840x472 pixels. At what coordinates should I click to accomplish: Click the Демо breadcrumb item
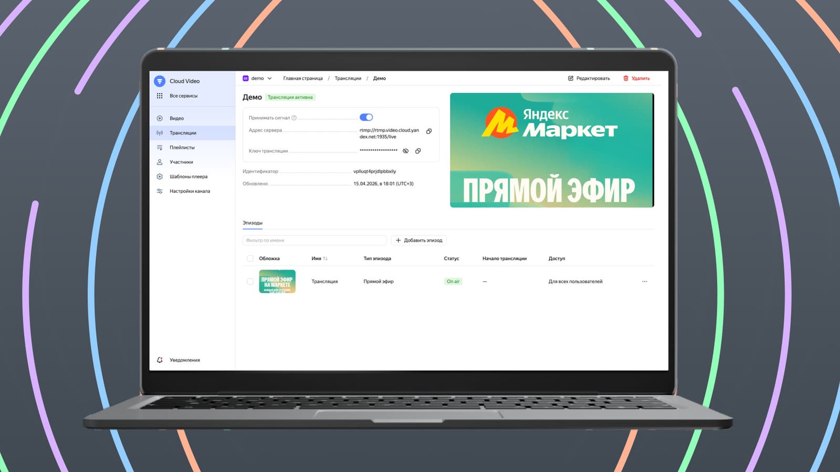(x=380, y=79)
